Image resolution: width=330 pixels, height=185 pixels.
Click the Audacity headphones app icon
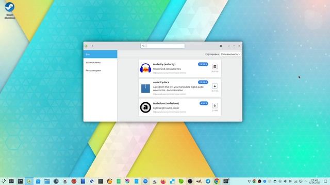pyautogui.click(x=145, y=68)
